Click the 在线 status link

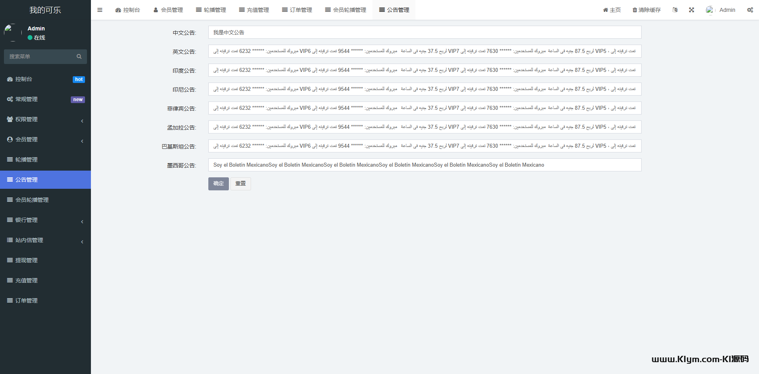pos(36,38)
